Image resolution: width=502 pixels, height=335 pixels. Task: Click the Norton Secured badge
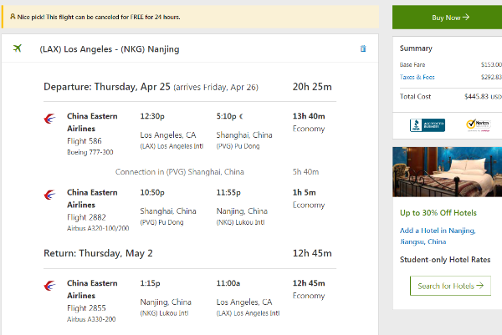coord(479,125)
